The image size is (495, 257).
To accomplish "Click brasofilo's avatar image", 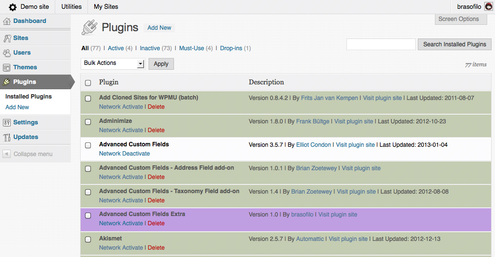I will (x=488, y=7).
